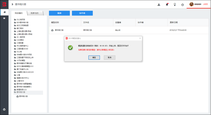This screenshot has width=211, height=115.
Task: Click the creator name cell in table row
Action: (x=118, y=30)
